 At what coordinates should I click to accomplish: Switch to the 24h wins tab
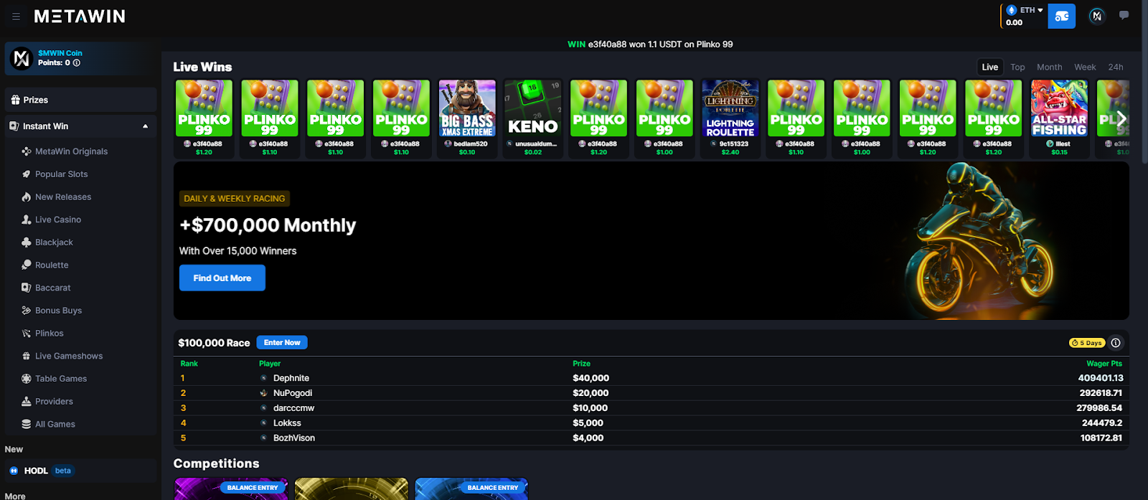point(1116,67)
